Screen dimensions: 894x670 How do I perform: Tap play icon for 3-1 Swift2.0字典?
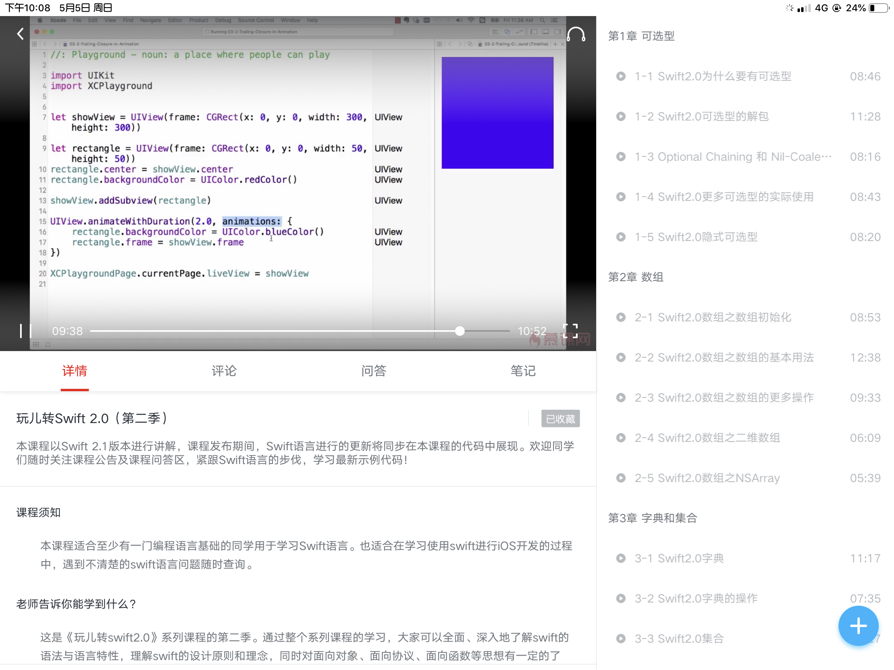click(x=620, y=558)
